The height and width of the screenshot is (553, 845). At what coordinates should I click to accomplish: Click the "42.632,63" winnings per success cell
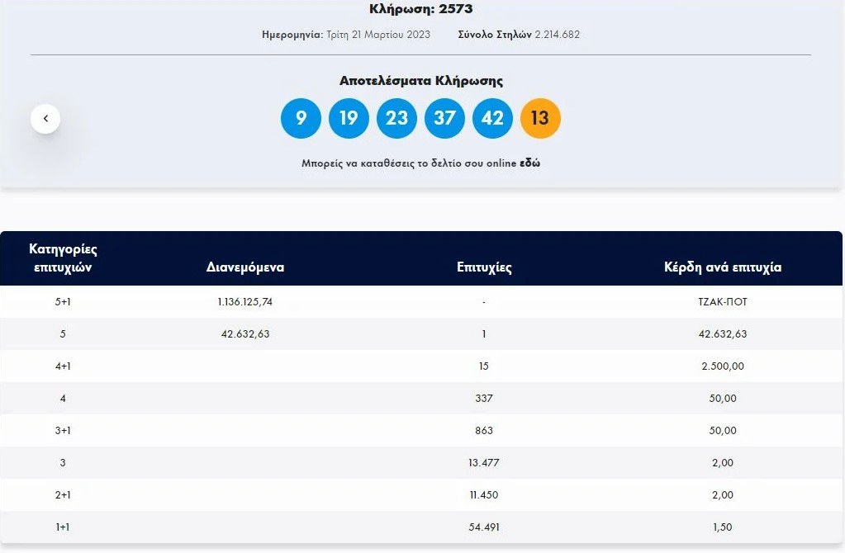(x=723, y=333)
